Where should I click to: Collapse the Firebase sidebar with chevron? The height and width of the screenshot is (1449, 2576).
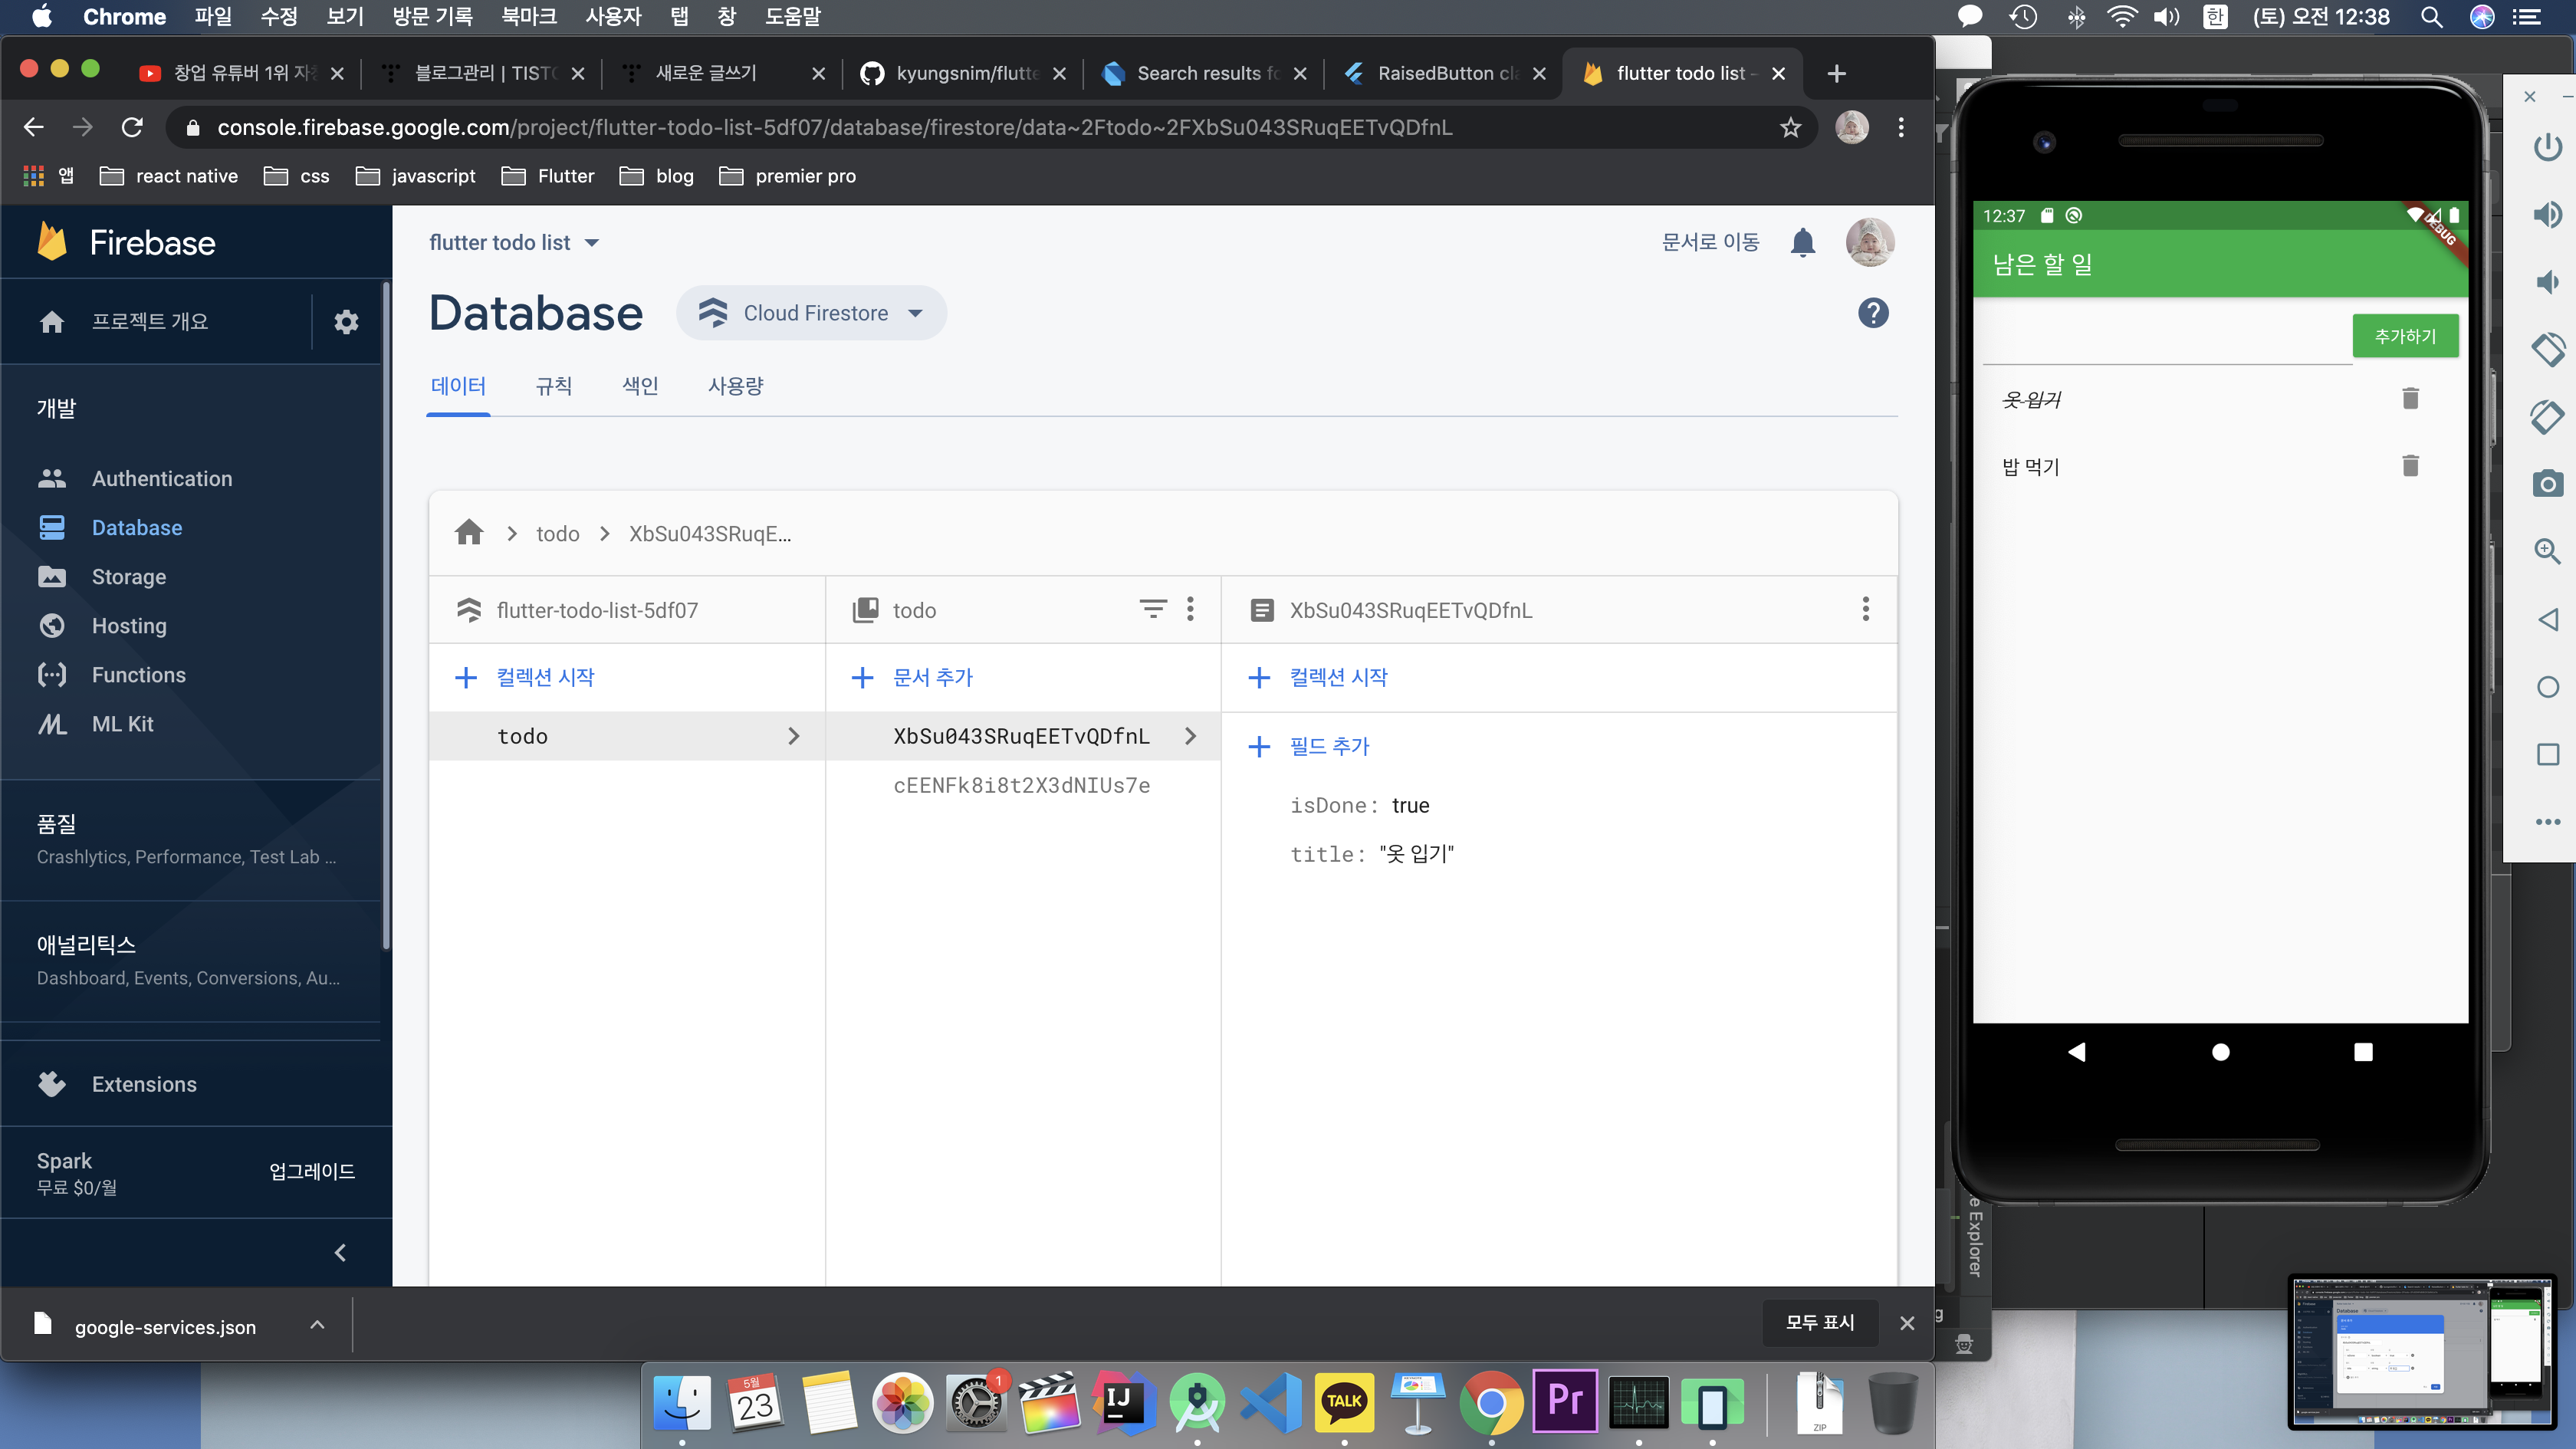[x=340, y=1252]
